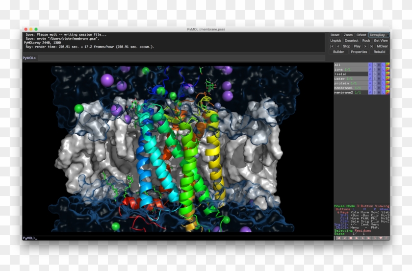Click the Unpick button

(x=336, y=41)
